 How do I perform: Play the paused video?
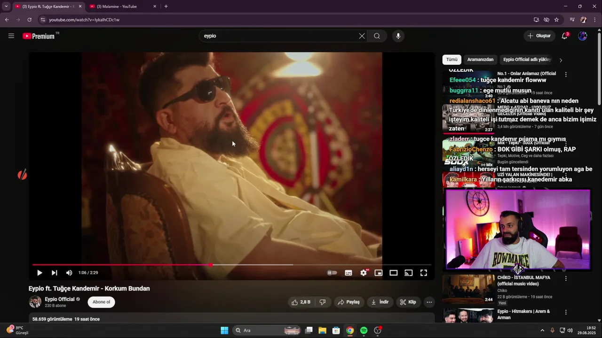40,273
